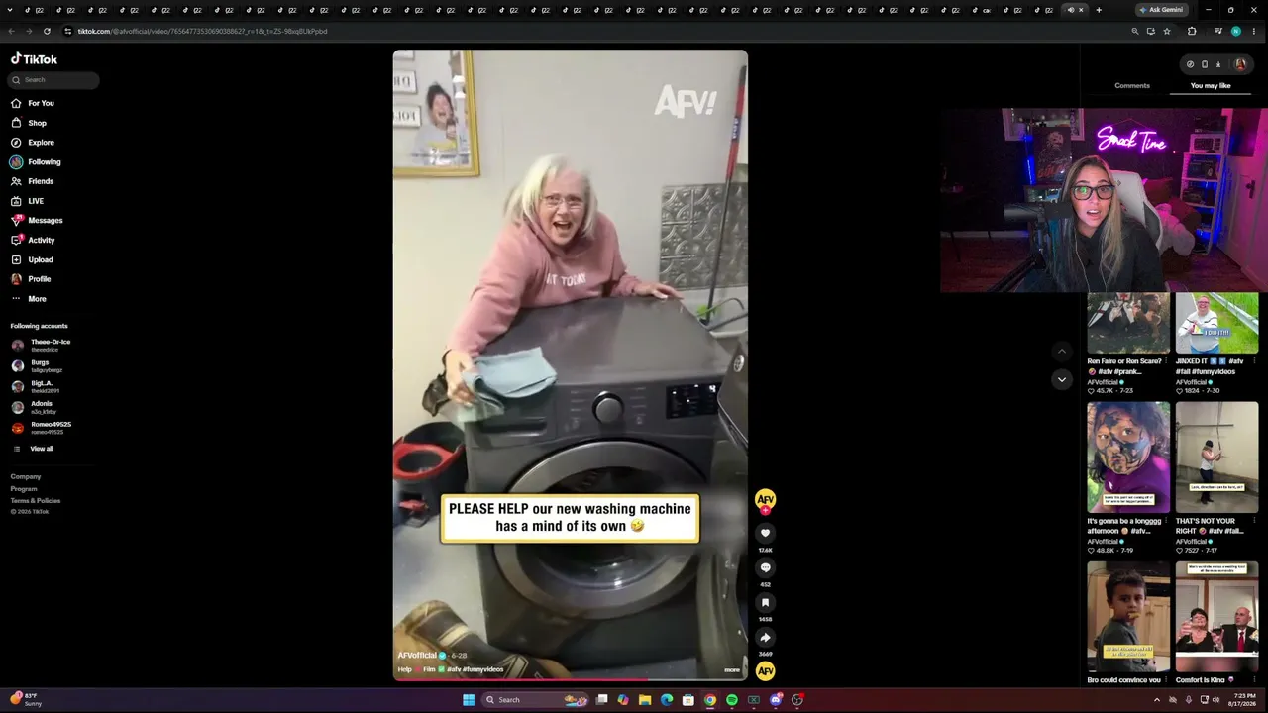1268x713 pixels.
Task: Click the Windows taskbar Search box
Action: click(535, 700)
